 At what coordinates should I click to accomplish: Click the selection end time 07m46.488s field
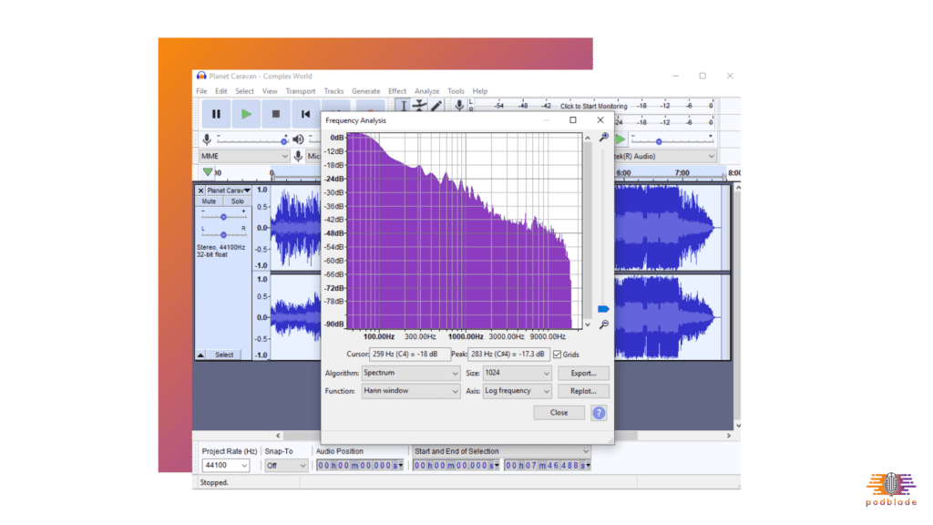(x=548, y=466)
